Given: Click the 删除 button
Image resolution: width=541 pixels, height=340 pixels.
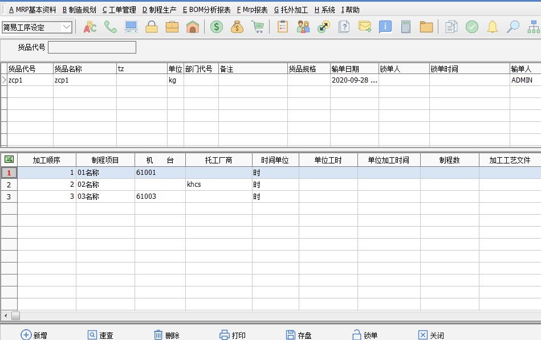Looking at the screenshot, I should [x=166, y=335].
